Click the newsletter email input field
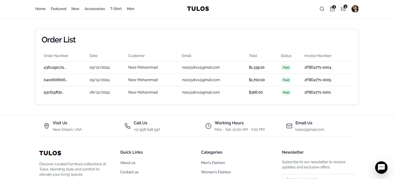394x179 pixels. coord(318,177)
